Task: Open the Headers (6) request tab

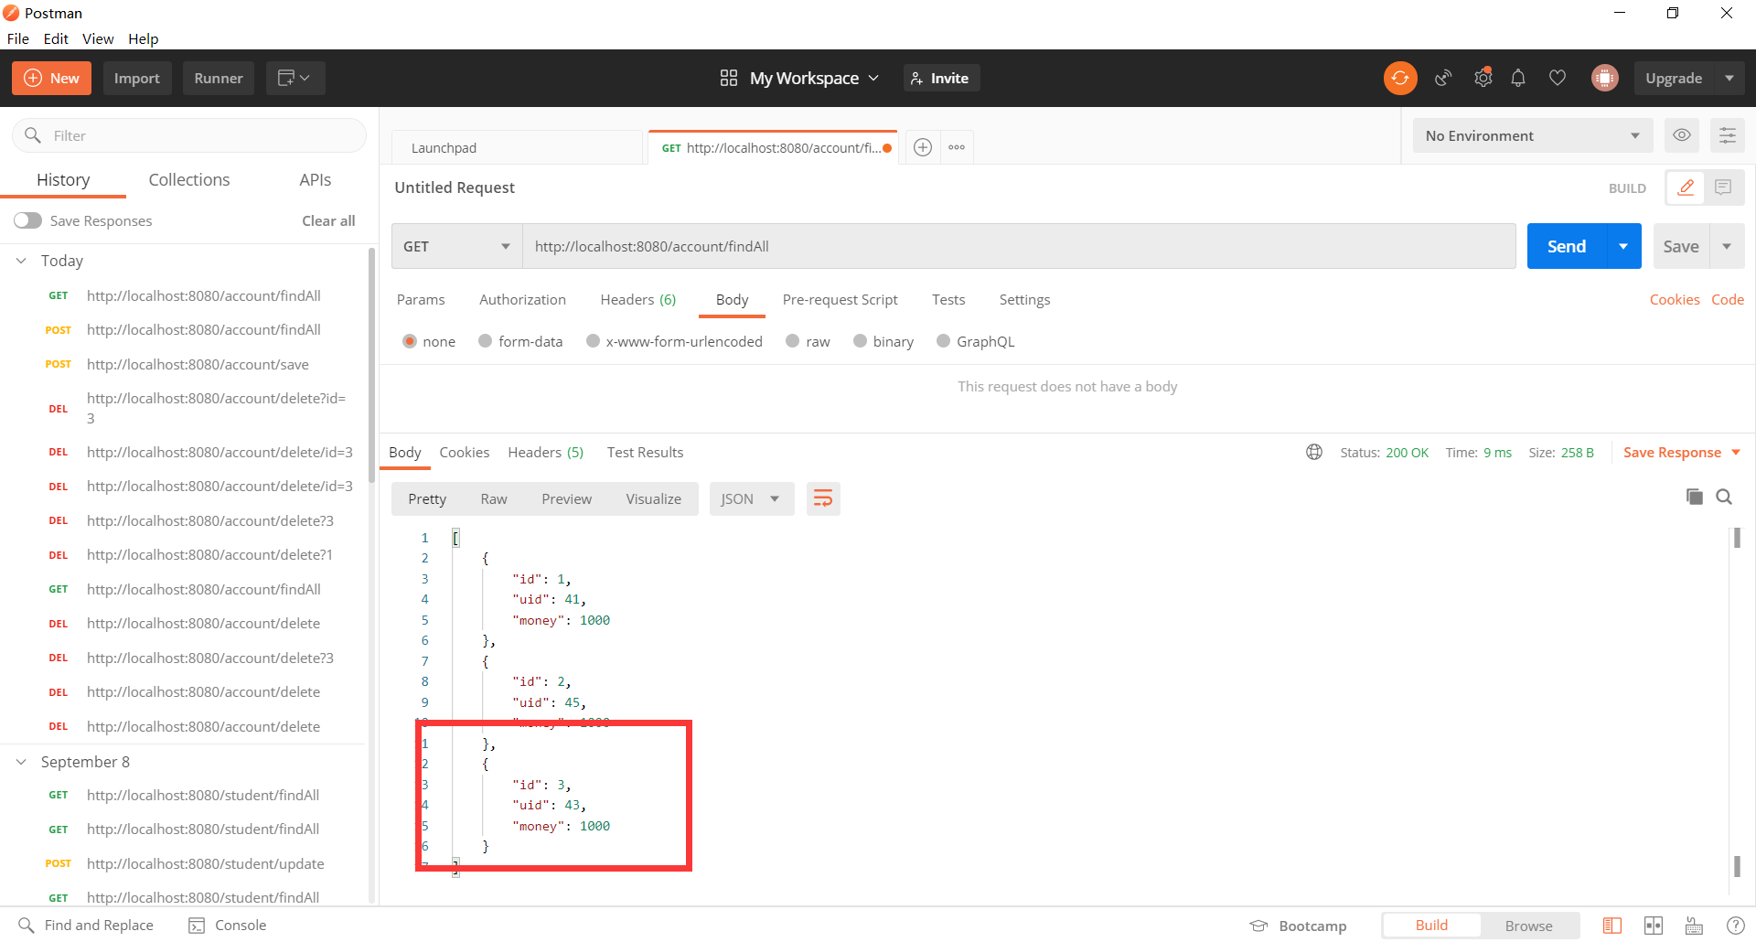Action: (637, 299)
